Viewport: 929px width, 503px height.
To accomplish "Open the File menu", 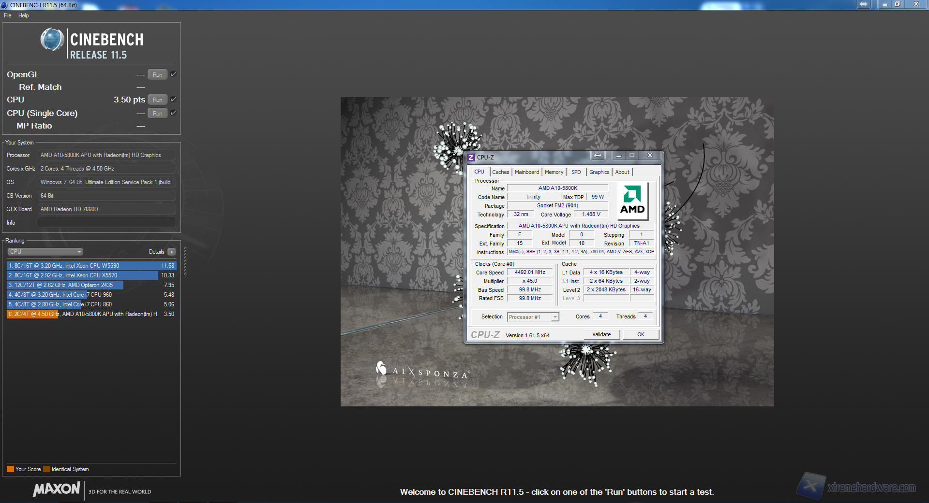I will pyautogui.click(x=8, y=15).
